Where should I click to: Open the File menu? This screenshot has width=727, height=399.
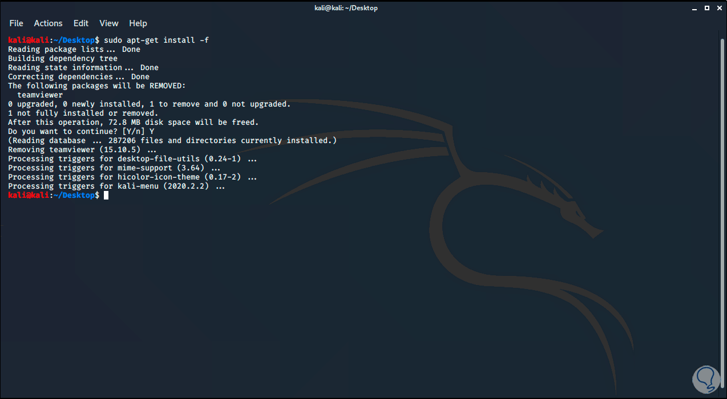tap(16, 23)
